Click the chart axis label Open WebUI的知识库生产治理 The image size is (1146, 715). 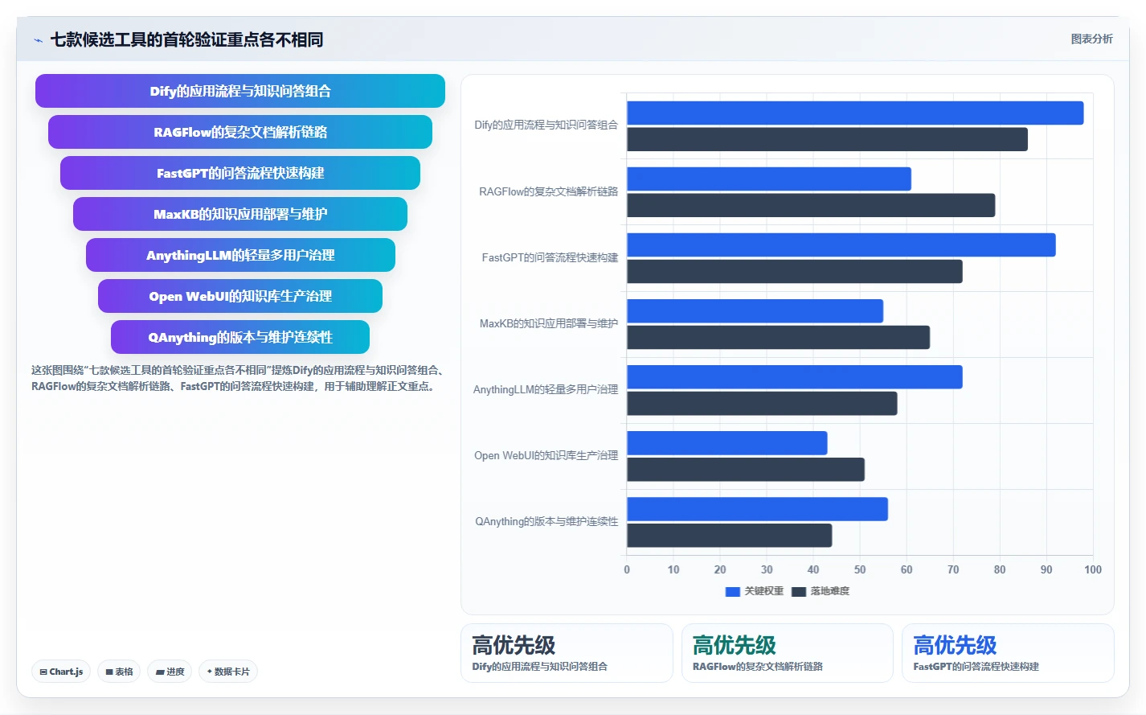546,456
